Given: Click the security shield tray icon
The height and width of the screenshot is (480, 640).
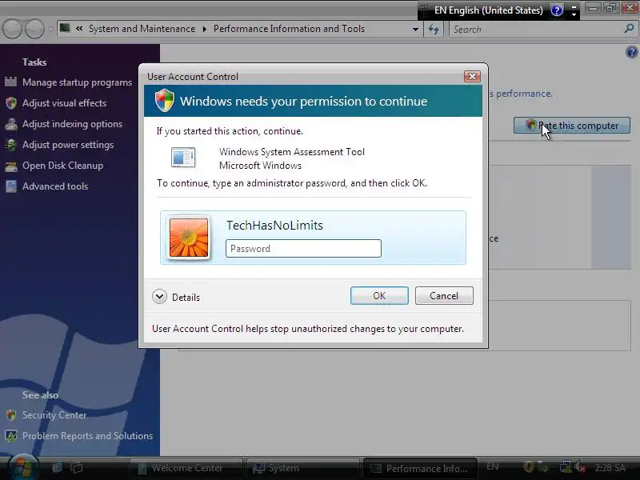Looking at the screenshot, I should (x=529, y=466).
